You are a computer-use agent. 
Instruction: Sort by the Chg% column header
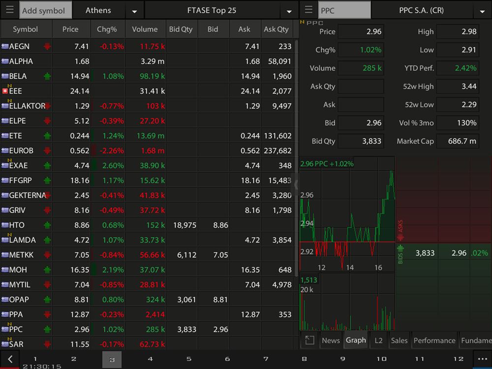click(107, 29)
